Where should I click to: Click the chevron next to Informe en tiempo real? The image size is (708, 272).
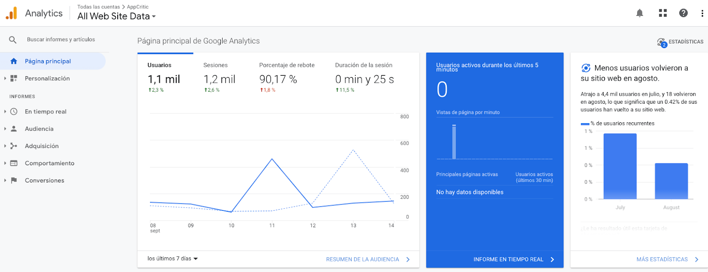coord(552,260)
